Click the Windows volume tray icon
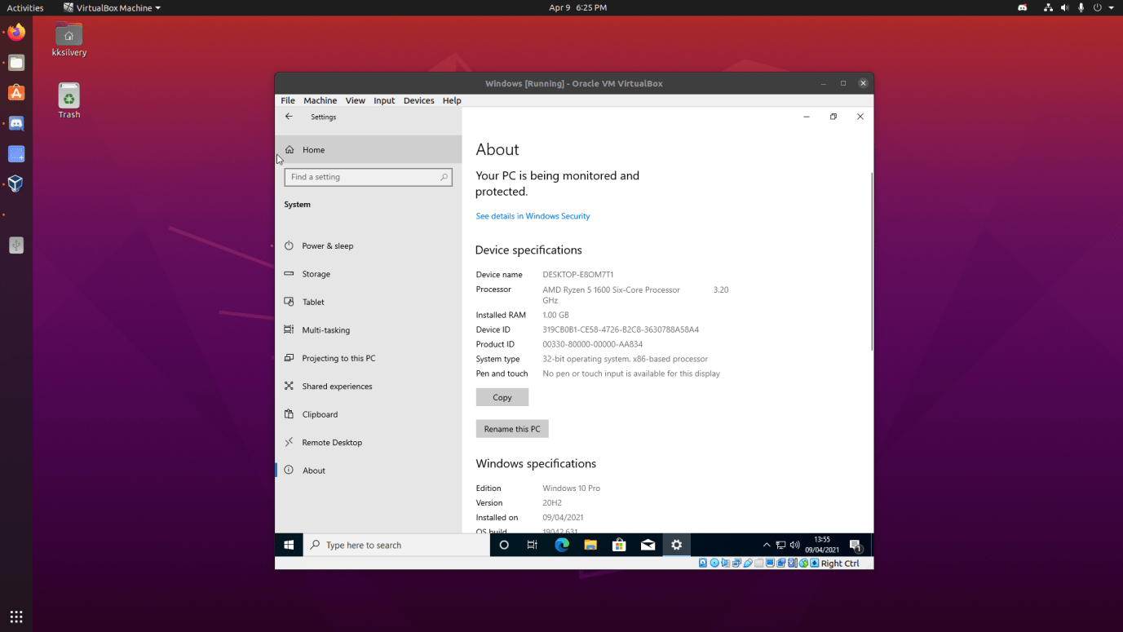The width and height of the screenshot is (1123, 632). [x=795, y=545]
